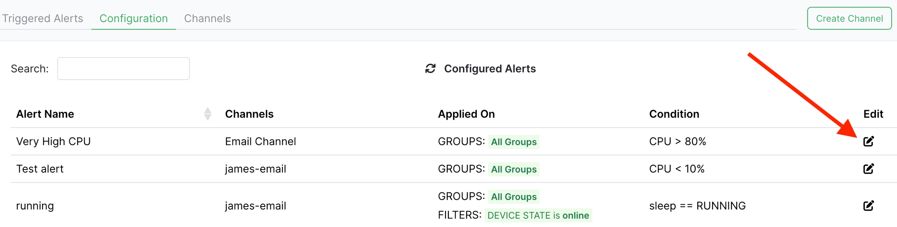This screenshot has height=227, width=897.
Task: Switch to the Triggered Alerts tab
Action: (x=42, y=18)
